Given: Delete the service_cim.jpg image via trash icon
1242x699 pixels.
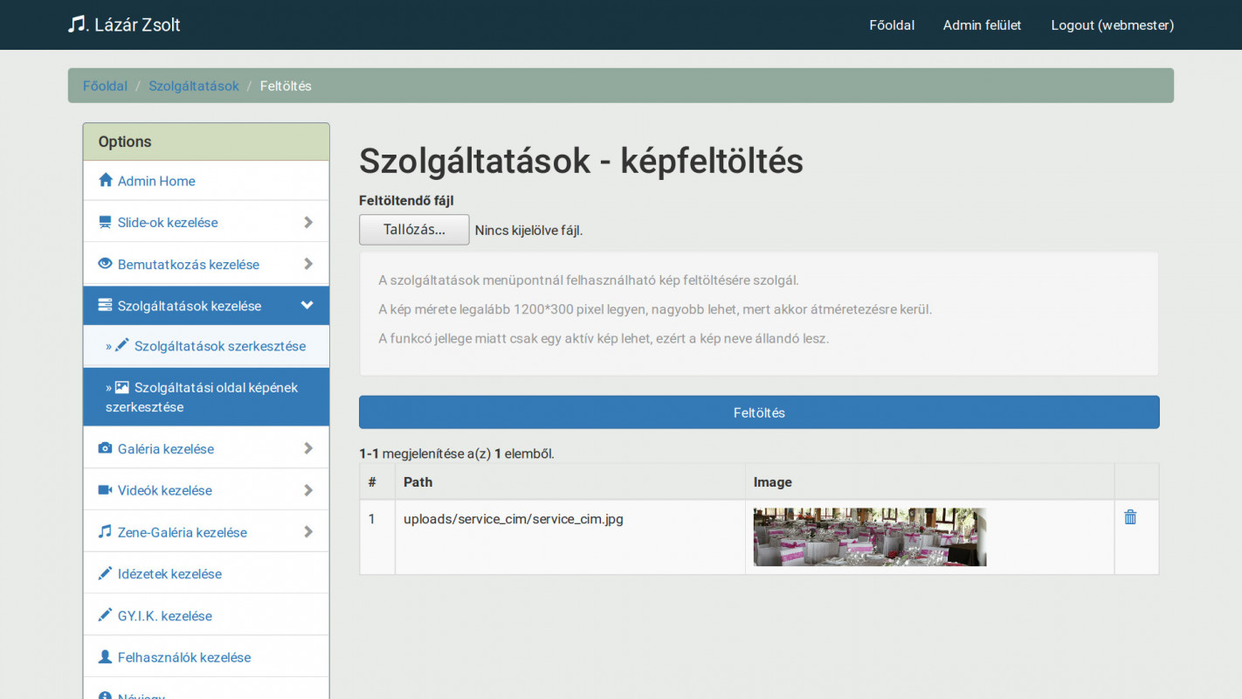Looking at the screenshot, I should 1130,517.
